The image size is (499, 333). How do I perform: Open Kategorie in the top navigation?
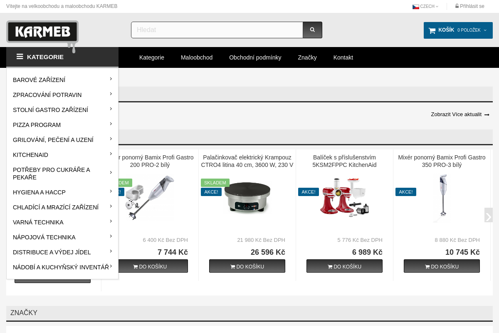point(152,57)
